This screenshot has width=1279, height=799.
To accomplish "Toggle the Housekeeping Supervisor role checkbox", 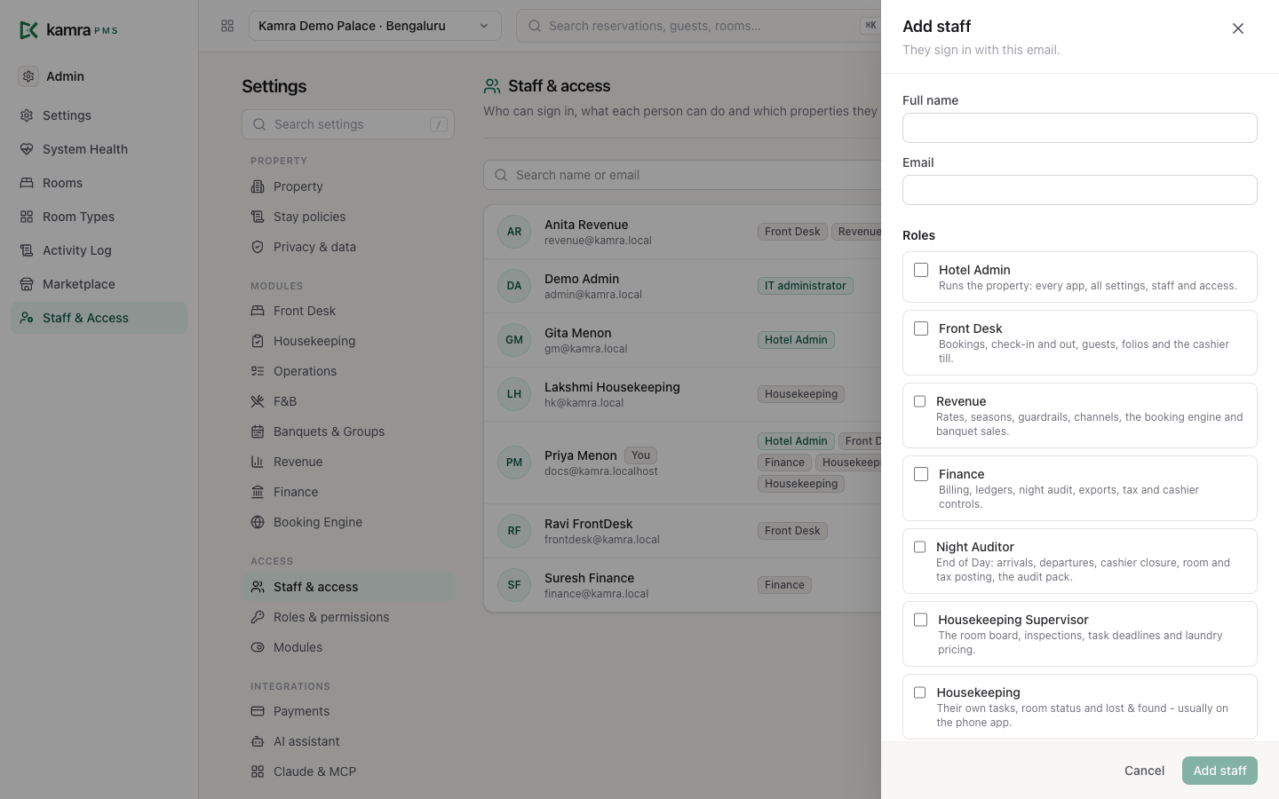I will tap(921, 620).
